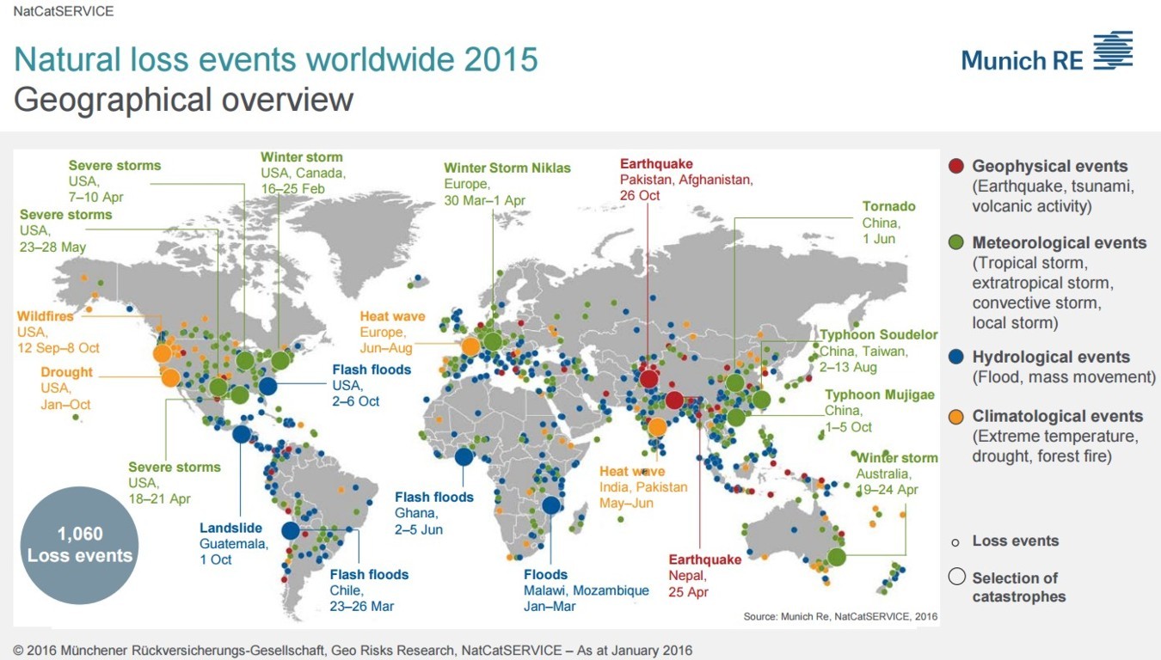The height and width of the screenshot is (660, 1161).
Task: Click the 'Typhoon Soudelor' label
Action: (x=878, y=351)
